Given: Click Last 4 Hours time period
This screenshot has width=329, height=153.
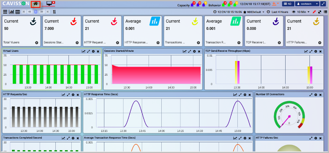Looking at the screenshot, I should pos(278,12).
